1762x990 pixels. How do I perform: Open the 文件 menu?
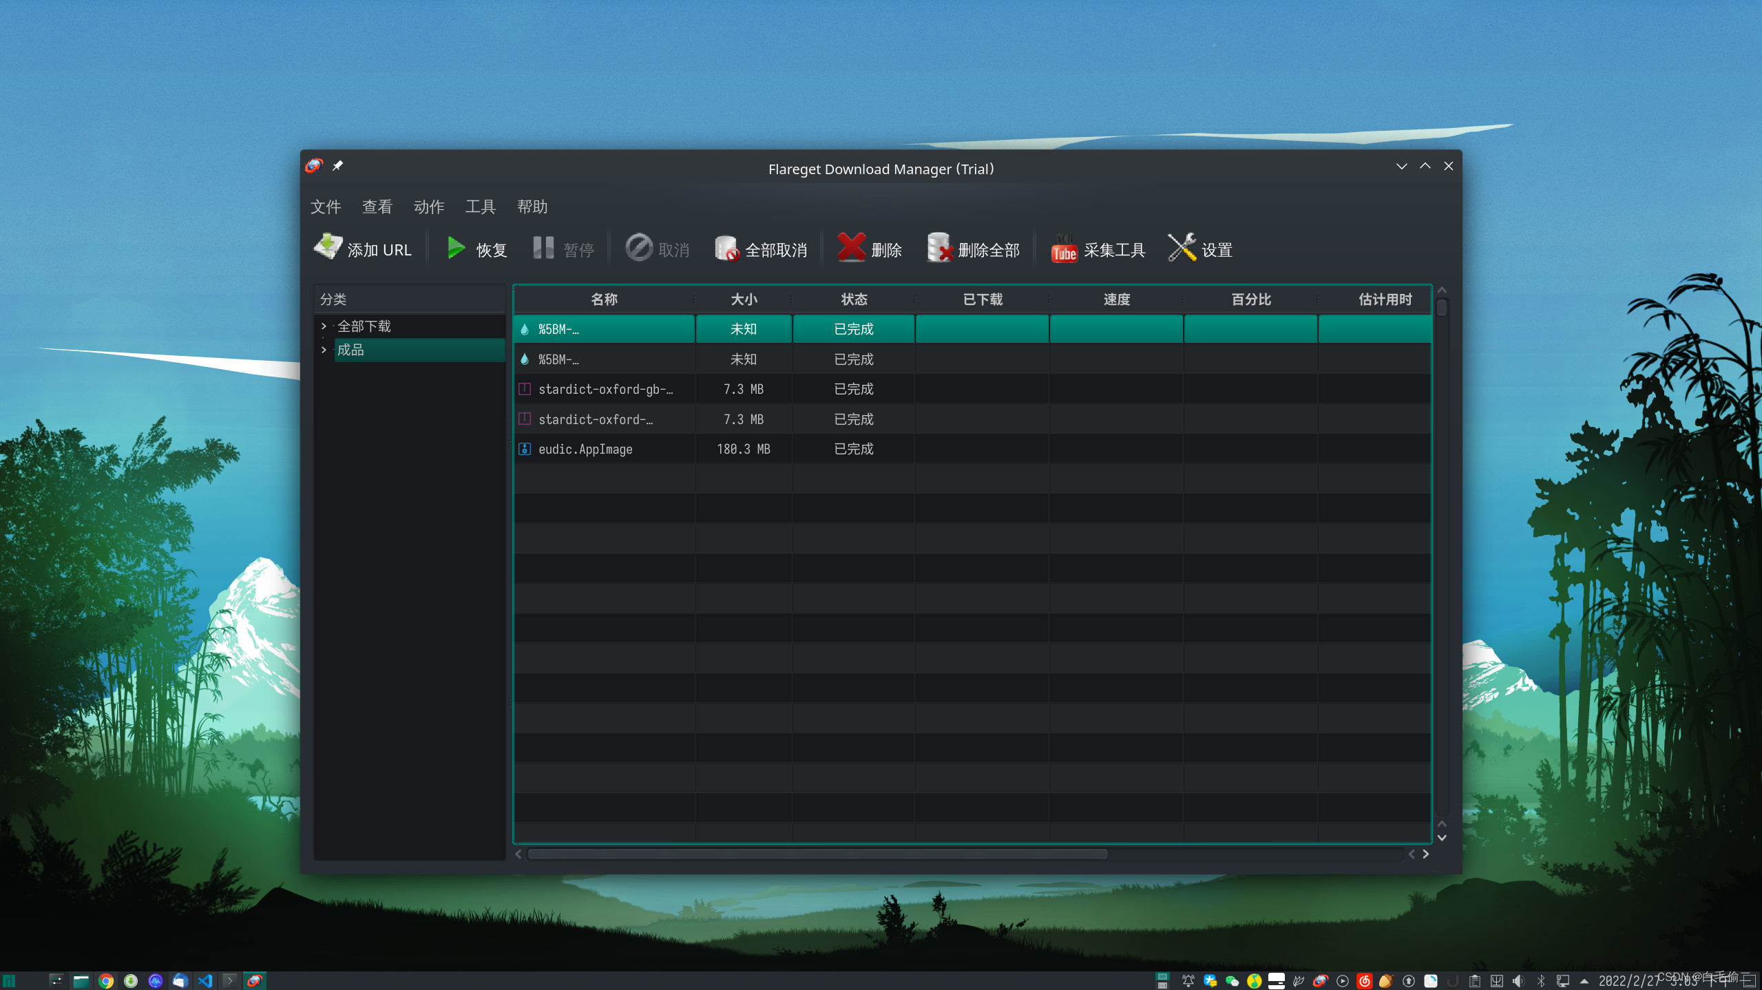click(326, 207)
